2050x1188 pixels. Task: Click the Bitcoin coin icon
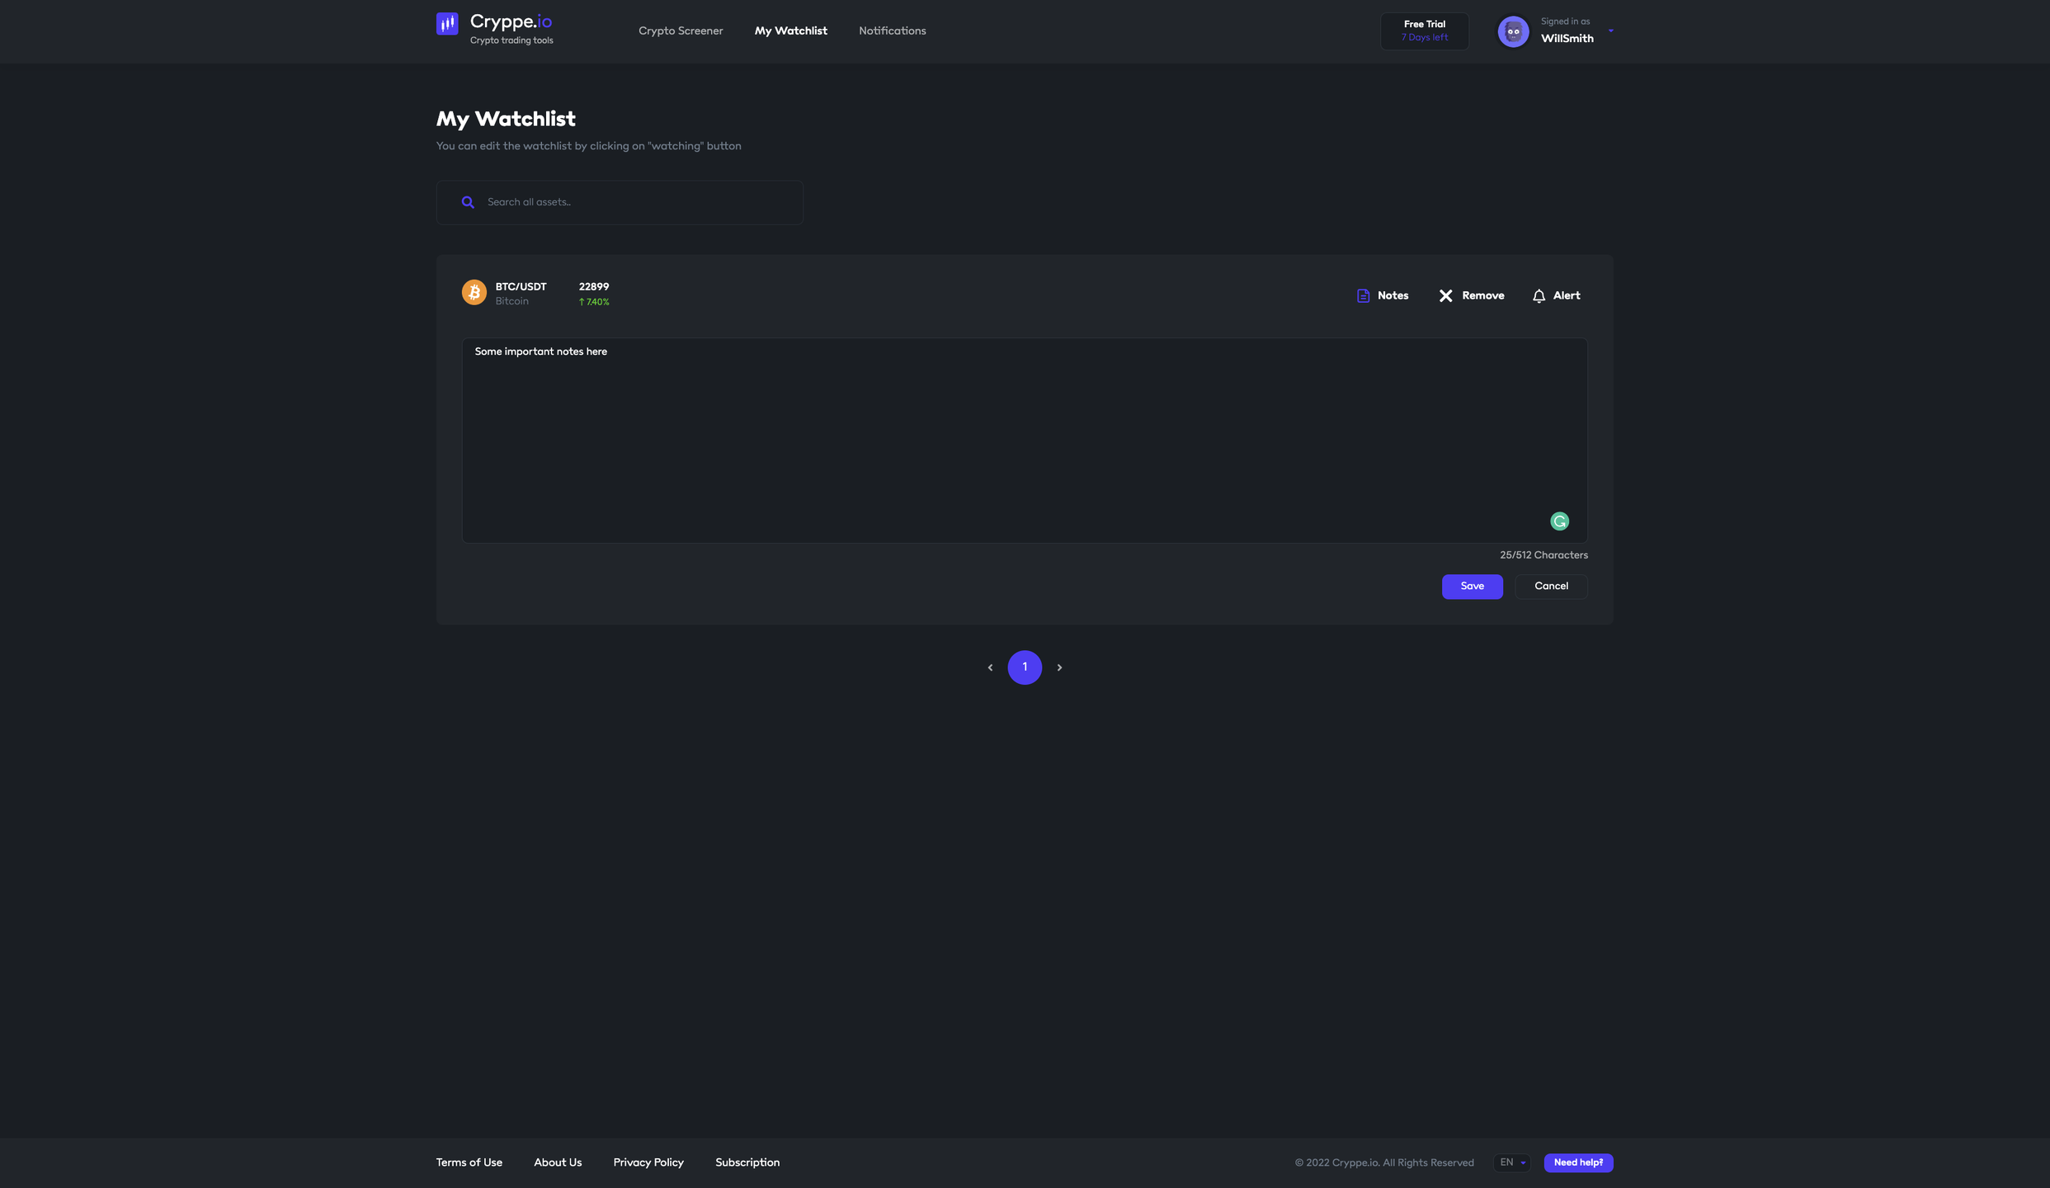(474, 292)
